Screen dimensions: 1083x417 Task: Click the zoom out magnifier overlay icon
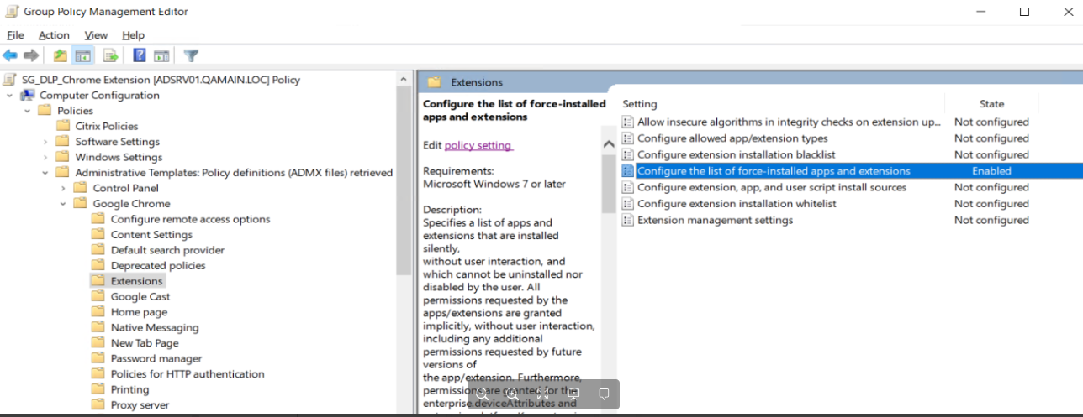click(x=483, y=394)
